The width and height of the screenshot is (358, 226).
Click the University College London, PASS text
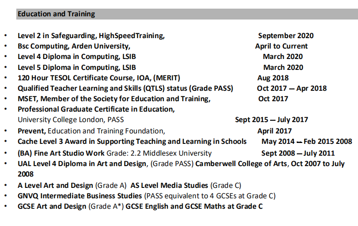(x=71, y=120)
